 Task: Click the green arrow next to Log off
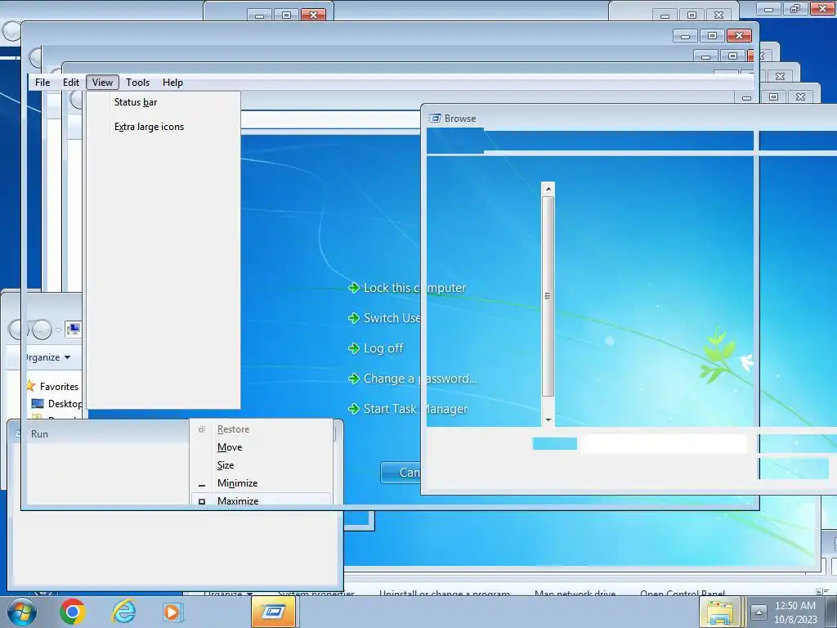click(353, 348)
